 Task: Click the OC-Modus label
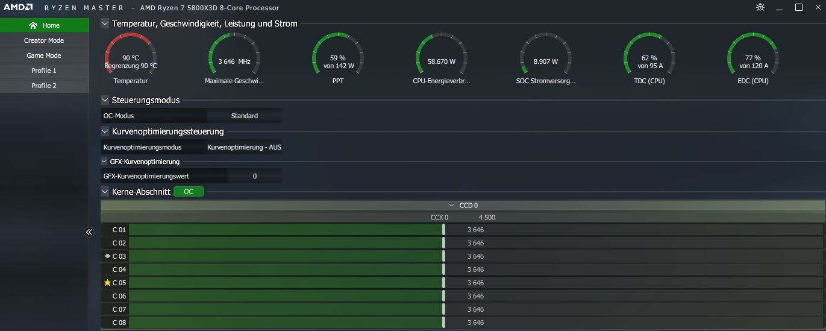click(119, 116)
